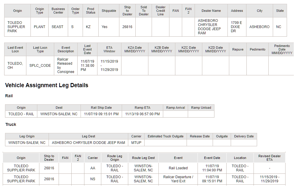Click Railcar Released by Consignee event description
Image resolution: width=295 pixels, height=190 pixels.
click(66, 66)
